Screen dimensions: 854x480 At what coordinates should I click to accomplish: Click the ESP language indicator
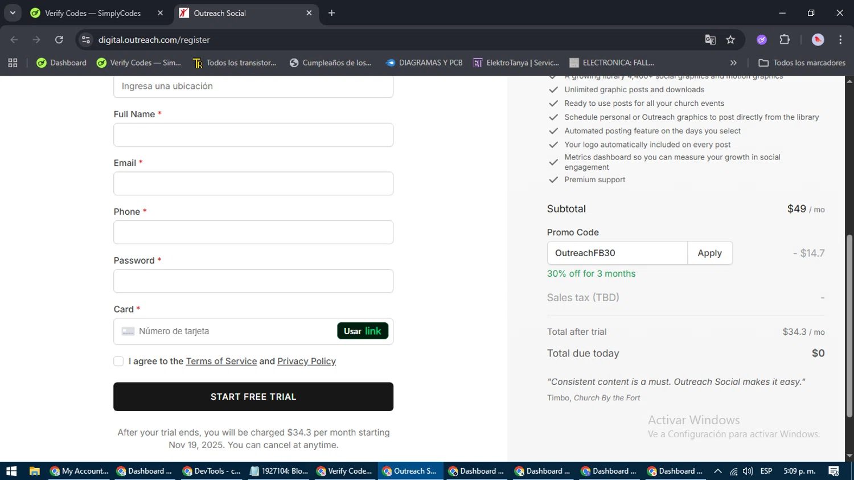click(766, 471)
